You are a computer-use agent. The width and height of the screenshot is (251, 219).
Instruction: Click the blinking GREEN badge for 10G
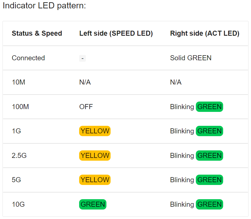[209, 204]
